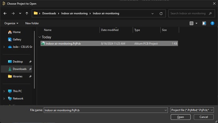Open Home in navigation pane
218x123 pixels.
click(x=16, y=32)
